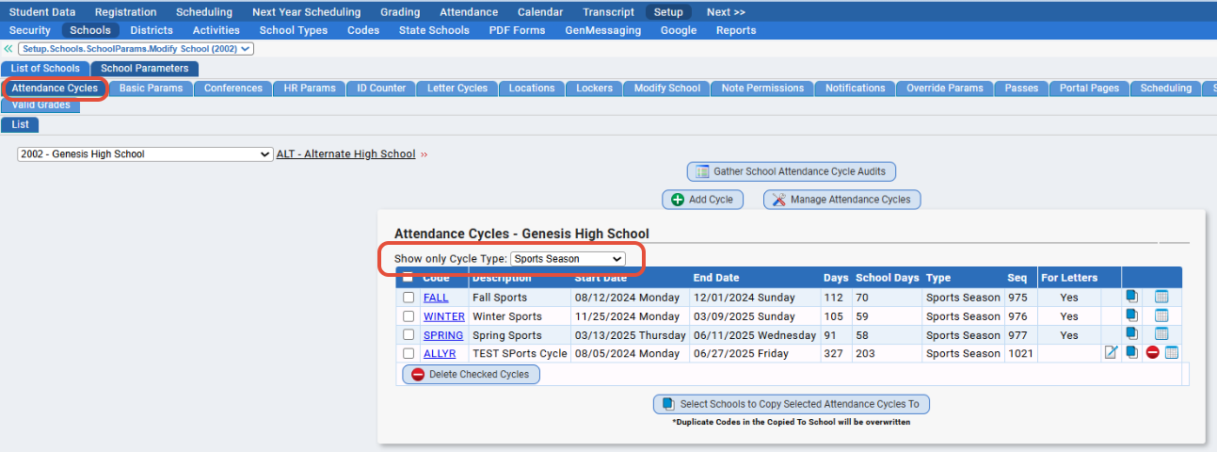
Task: Open calendar for the SPRING cycle
Action: (1161, 334)
